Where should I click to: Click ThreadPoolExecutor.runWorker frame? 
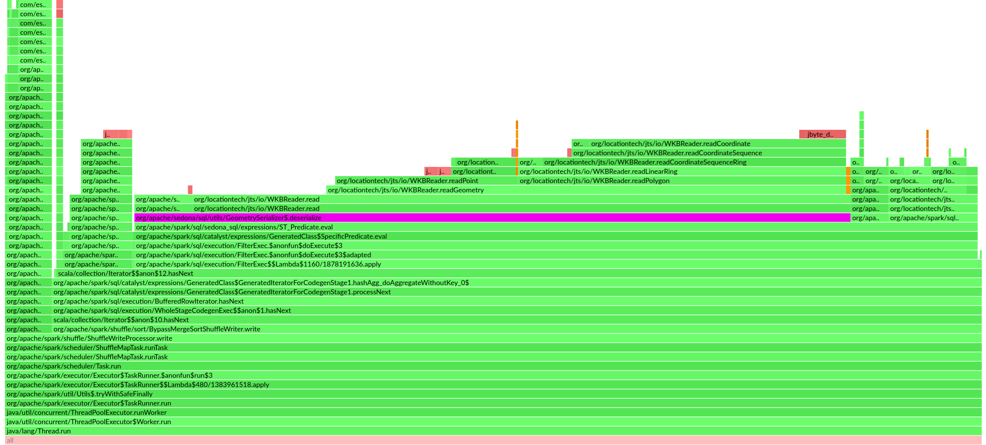click(493, 413)
